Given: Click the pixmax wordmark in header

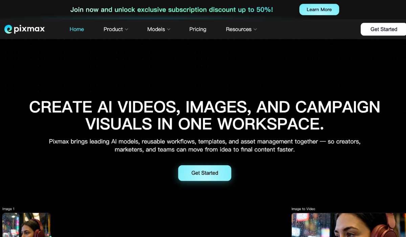Looking at the screenshot, I should tap(29, 29).
